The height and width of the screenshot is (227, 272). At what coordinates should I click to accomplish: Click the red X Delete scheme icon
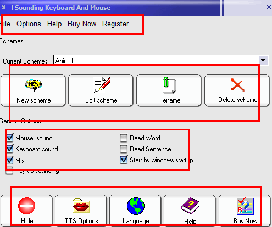pyautogui.click(x=237, y=85)
